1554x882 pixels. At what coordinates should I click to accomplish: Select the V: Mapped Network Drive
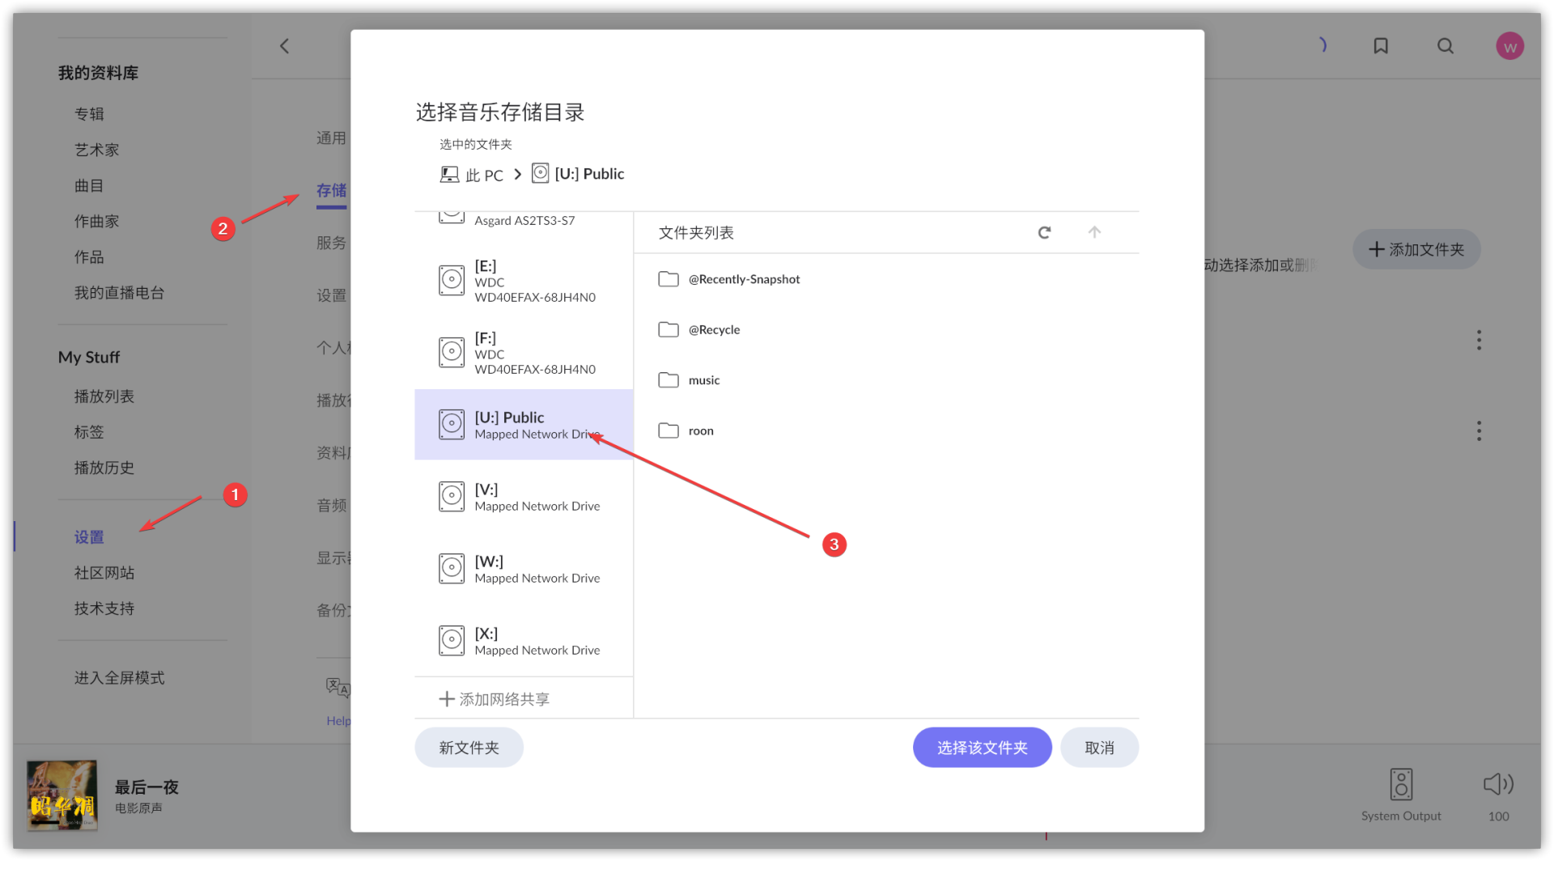(524, 497)
